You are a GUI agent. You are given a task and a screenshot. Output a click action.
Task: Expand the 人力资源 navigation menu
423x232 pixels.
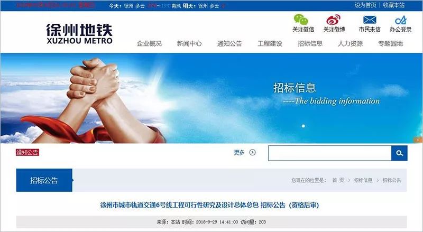tap(350, 43)
